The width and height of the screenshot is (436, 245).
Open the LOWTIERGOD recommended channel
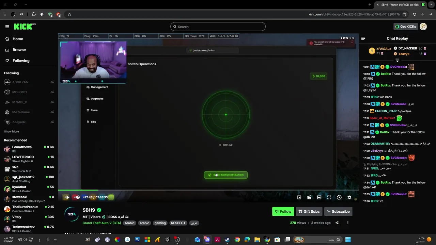point(29,159)
